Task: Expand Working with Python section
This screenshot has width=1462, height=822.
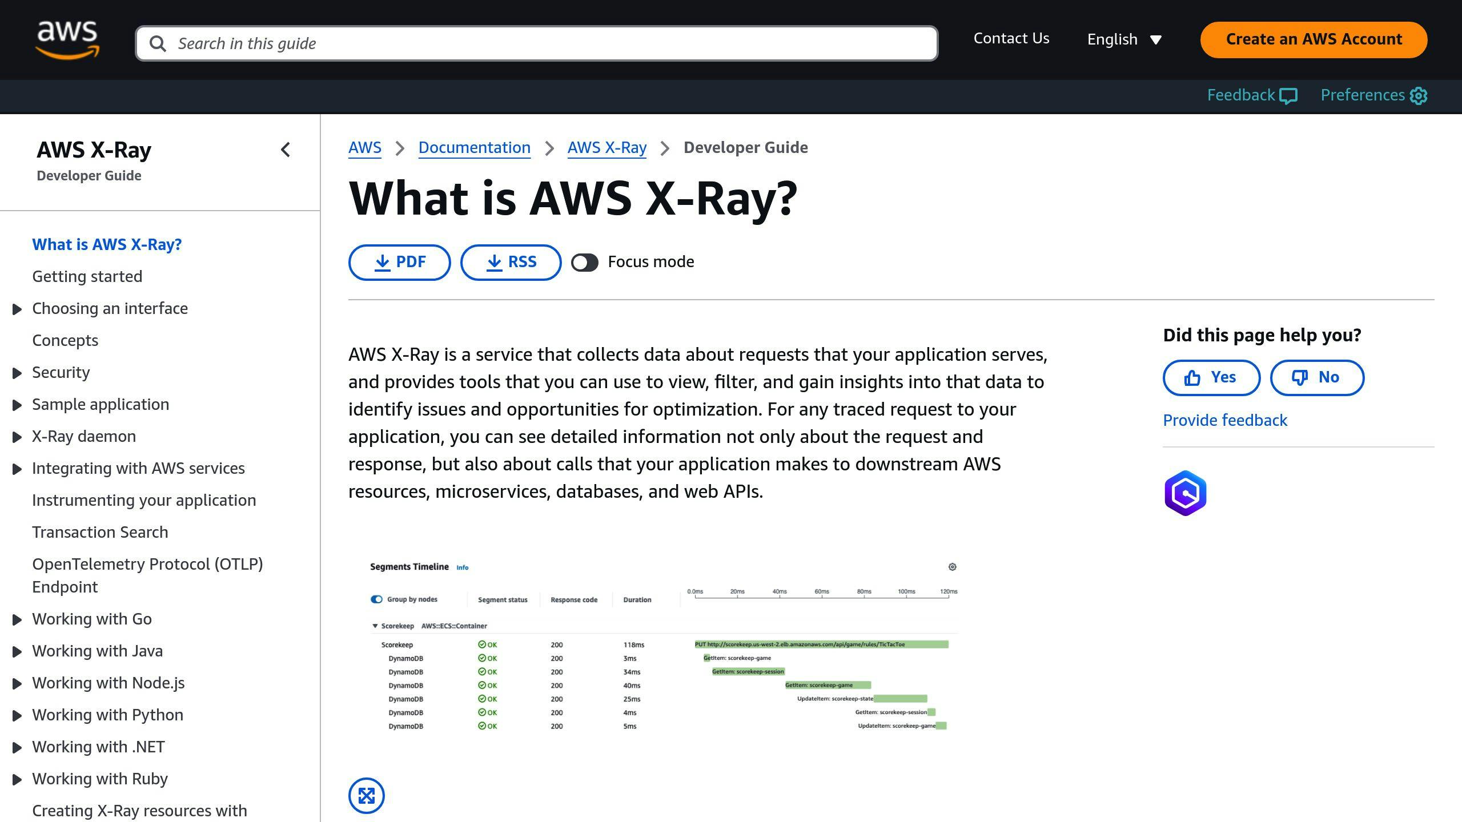Action: [17, 716]
